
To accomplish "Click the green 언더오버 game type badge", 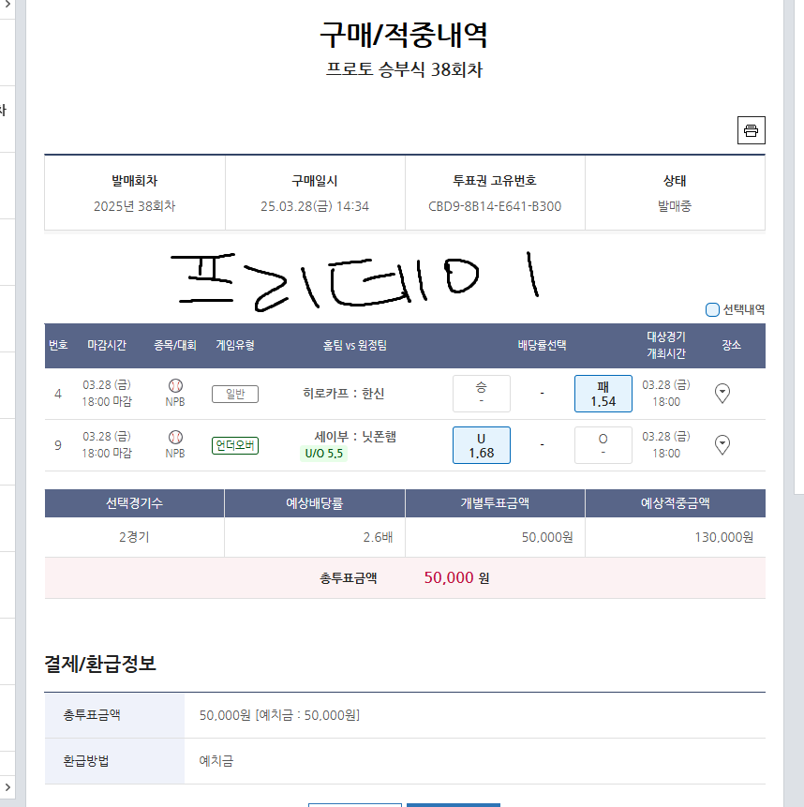I will (x=235, y=445).
